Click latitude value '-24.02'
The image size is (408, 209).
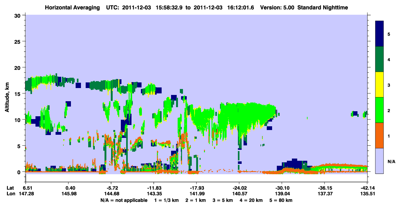[x=239, y=188]
